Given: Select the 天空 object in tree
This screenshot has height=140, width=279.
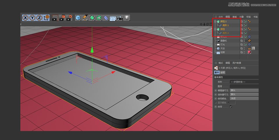Looking at the screenshot, I should (222, 49).
